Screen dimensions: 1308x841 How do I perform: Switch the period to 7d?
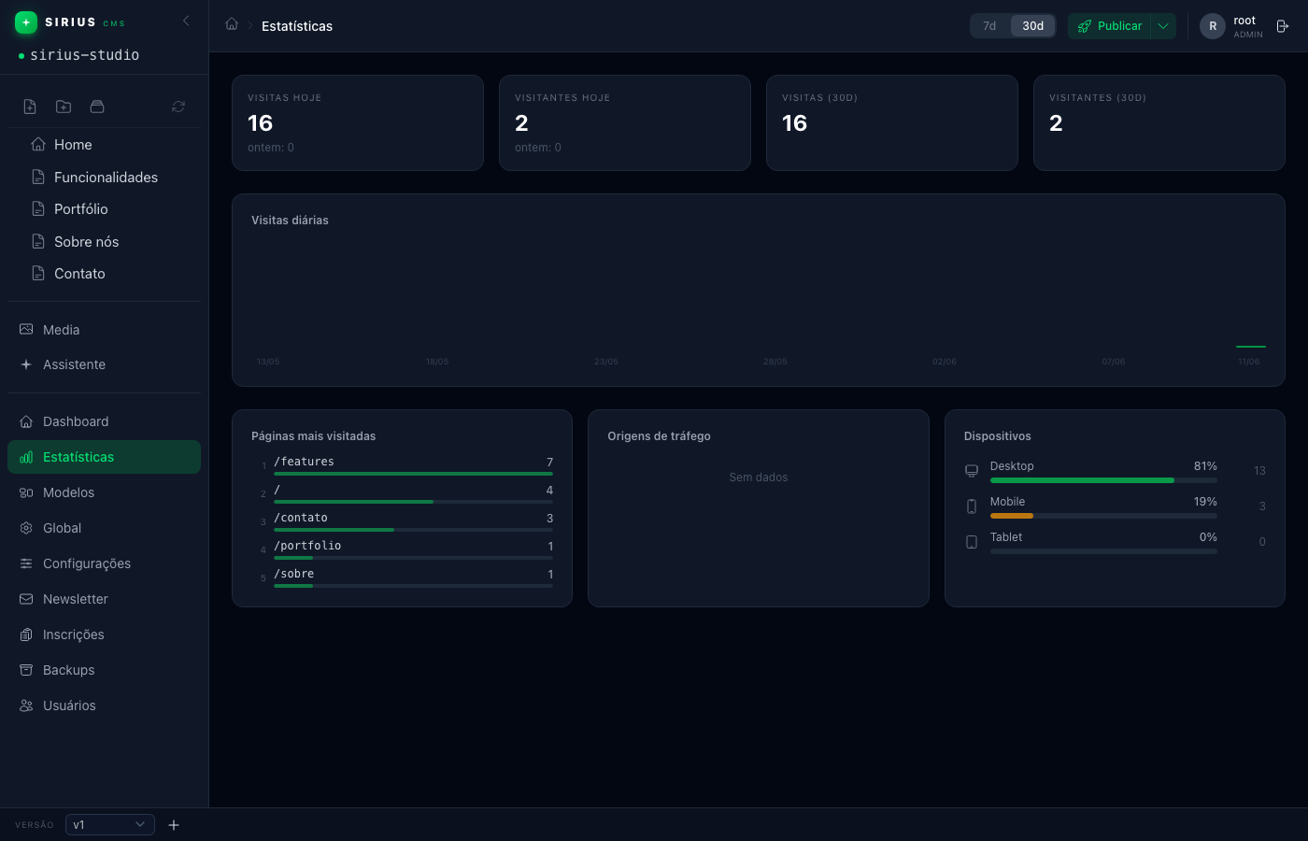pyautogui.click(x=989, y=26)
